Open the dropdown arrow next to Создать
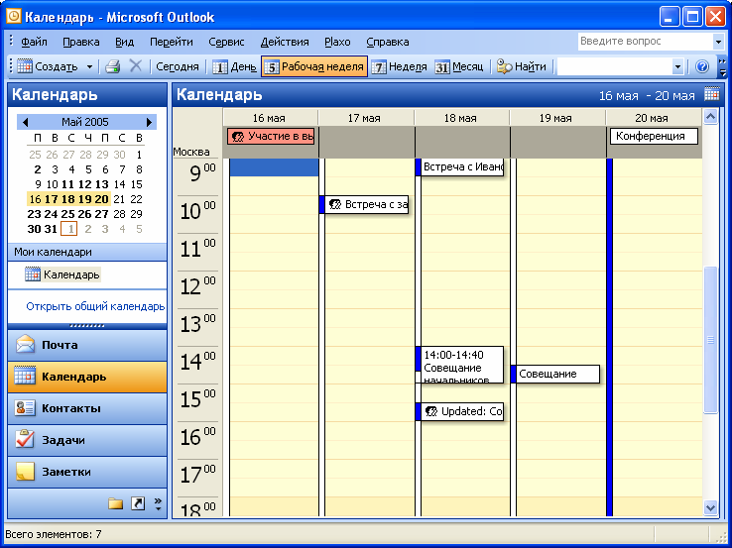The width and height of the screenshot is (732, 548). pyautogui.click(x=89, y=66)
